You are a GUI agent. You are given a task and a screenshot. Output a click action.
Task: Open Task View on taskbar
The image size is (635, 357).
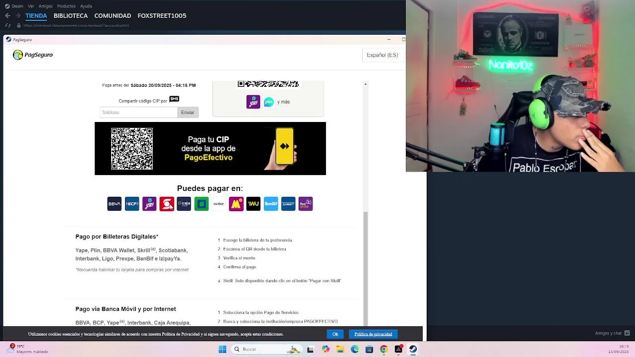(310, 349)
